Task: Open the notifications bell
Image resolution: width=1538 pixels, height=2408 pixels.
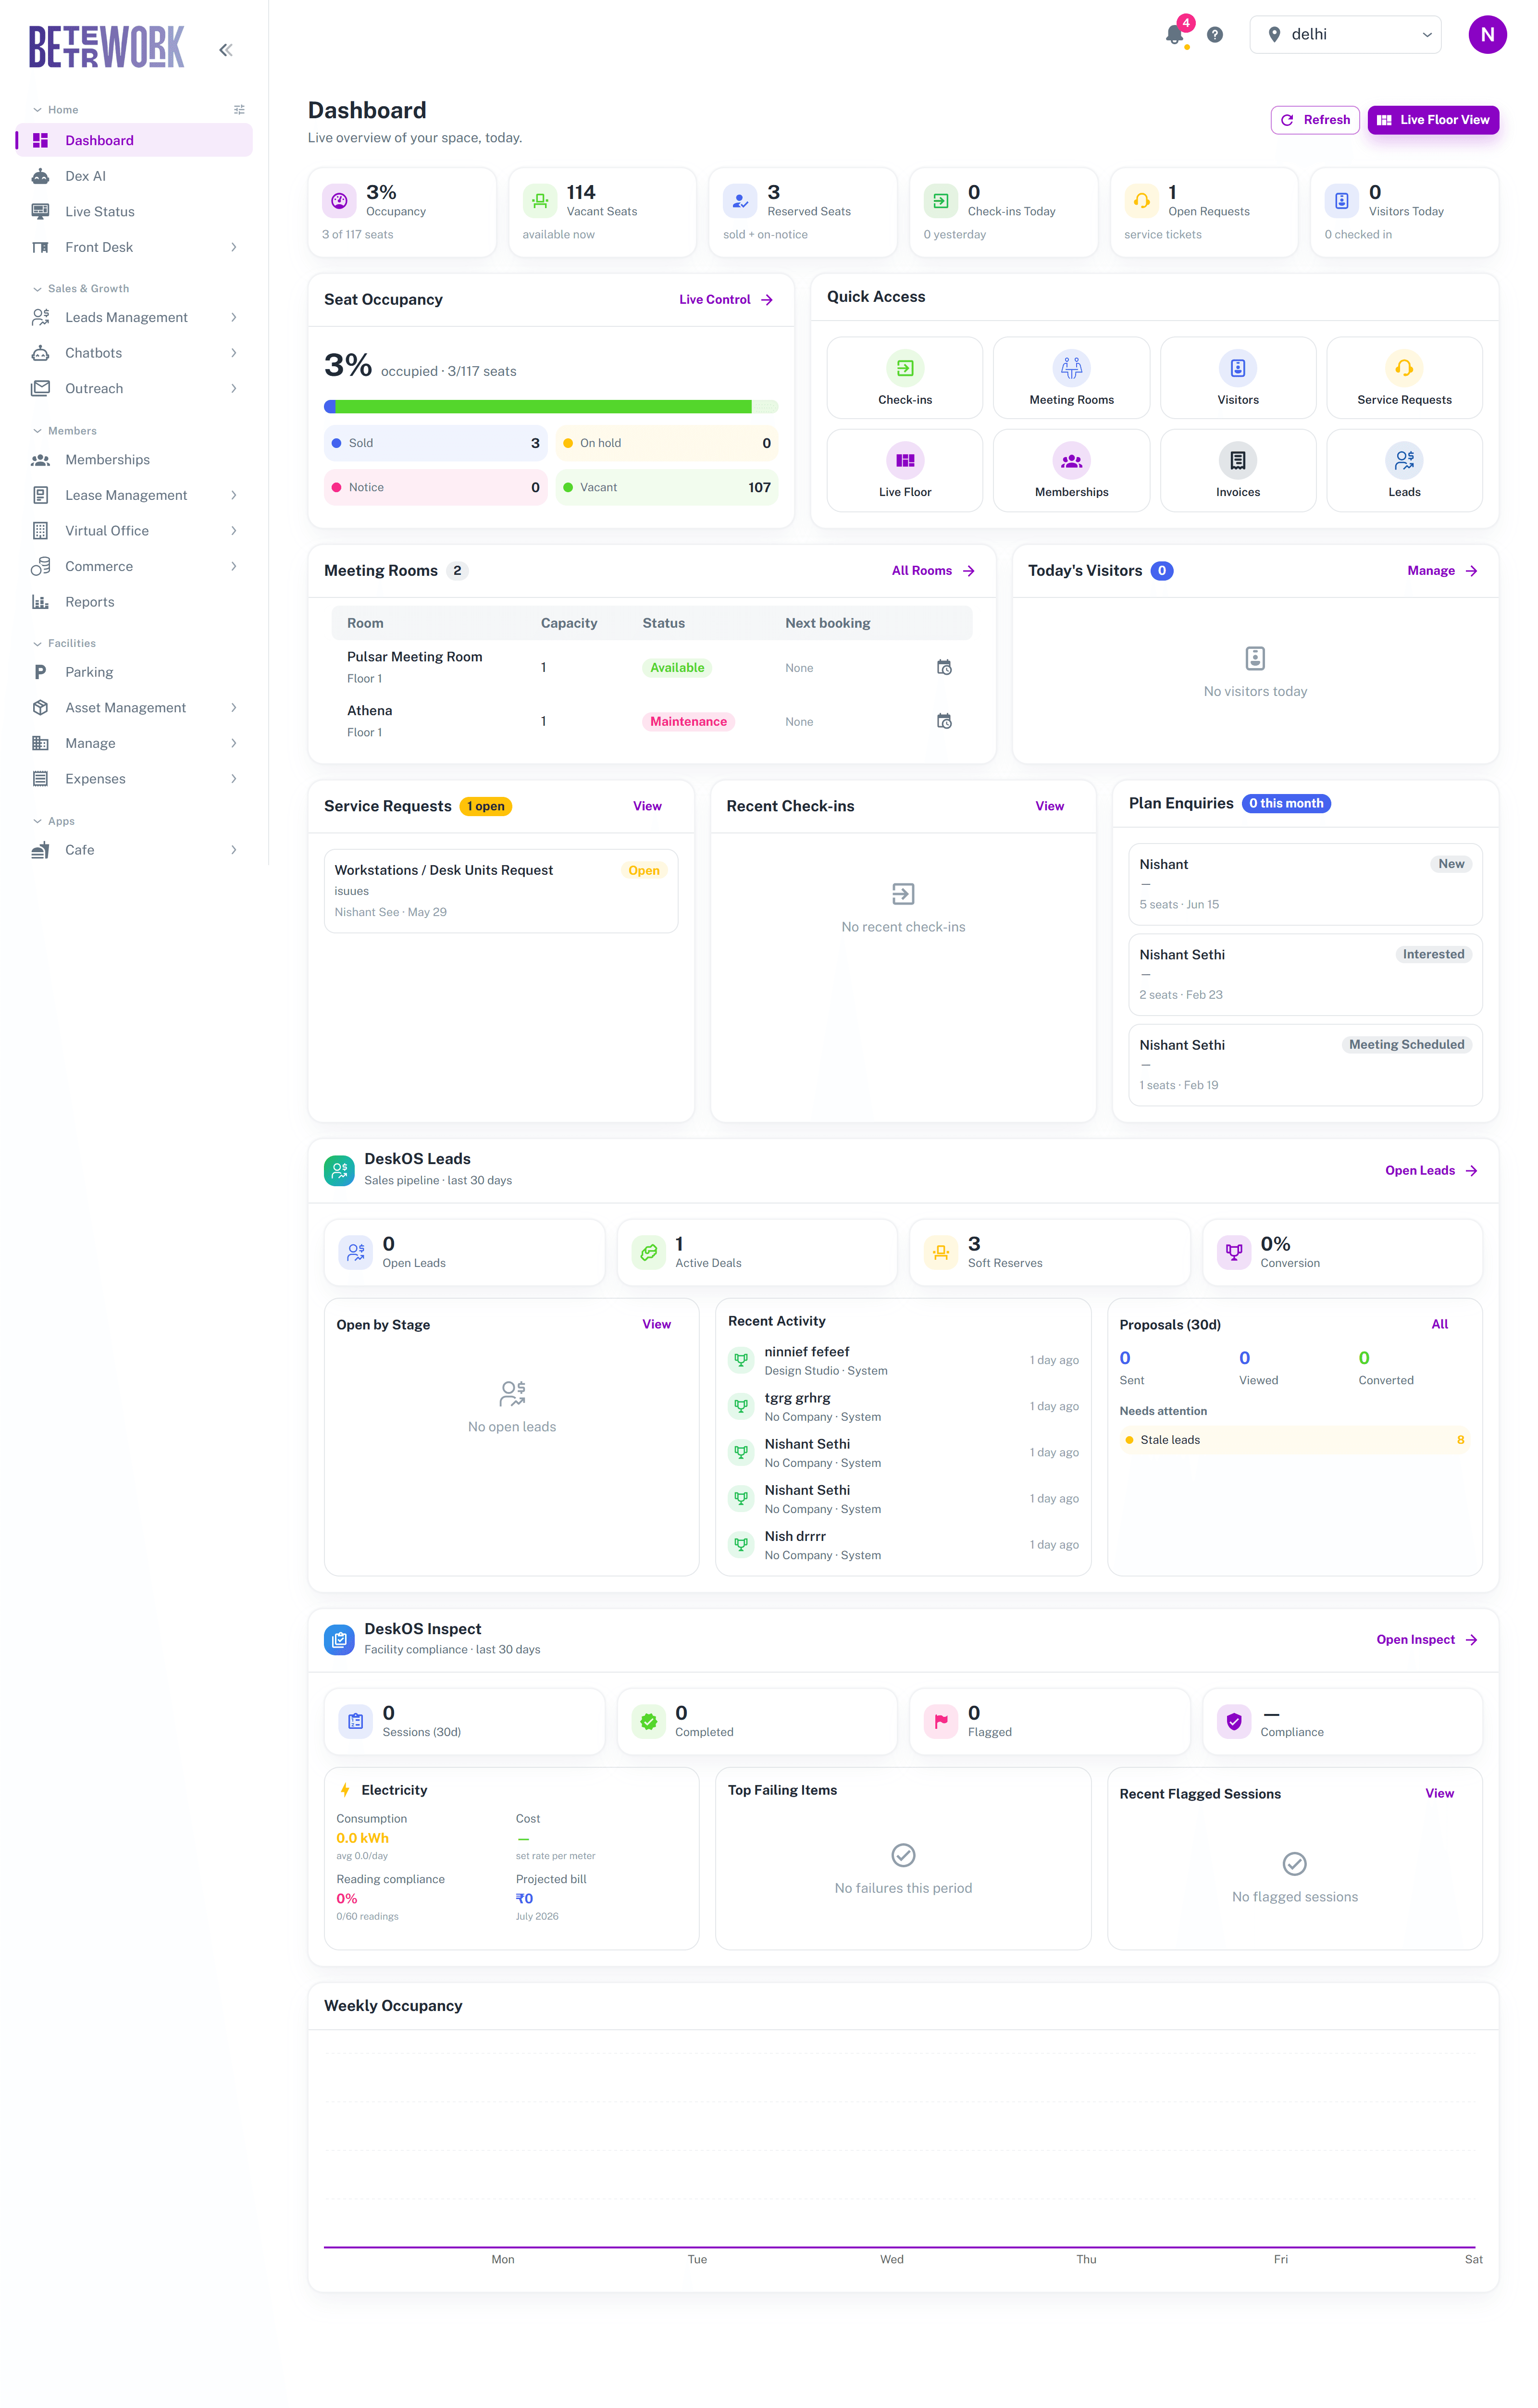Action: [x=1174, y=35]
